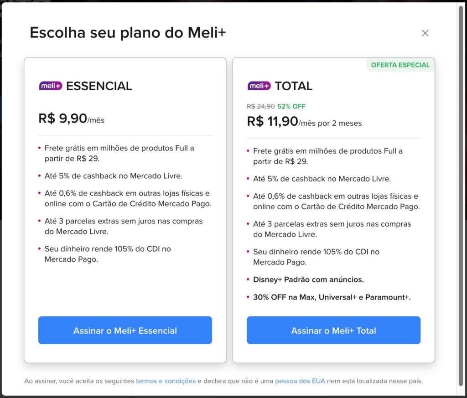Click the TOTAL plan title

[x=295, y=86]
